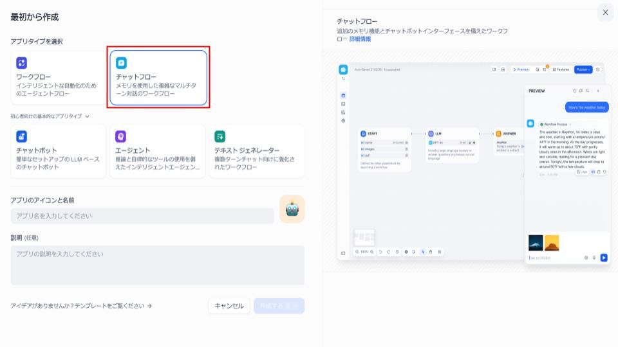618x347 pixels.
Task: Click the Text Generator (テキストジェネレーター) icon
Action: click(220, 136)
